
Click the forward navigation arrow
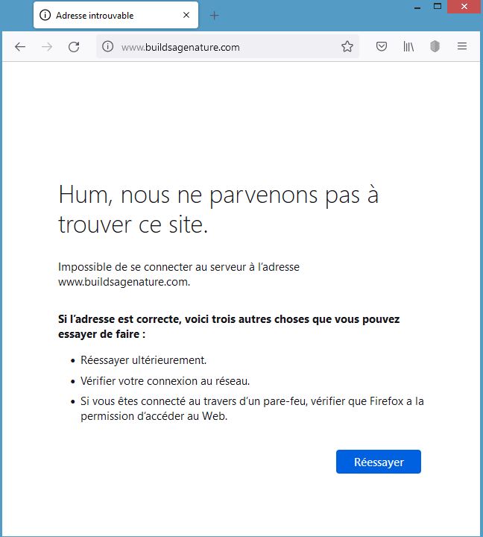point(47,47)
